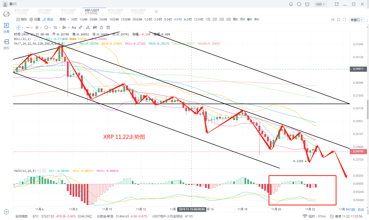The image size is (369, 220).
Task: Expand ellipse tool options arrow
Action: click(x=50, y=28)
